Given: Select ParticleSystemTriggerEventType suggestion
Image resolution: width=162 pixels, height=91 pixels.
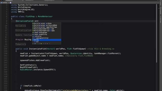Looking at the screenshot, I should (x=47, y=27).
